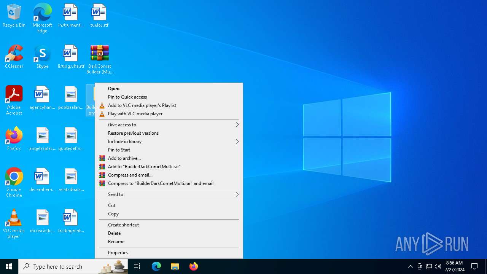
Task: Choose Delete in the context menu
Action: 169,233
